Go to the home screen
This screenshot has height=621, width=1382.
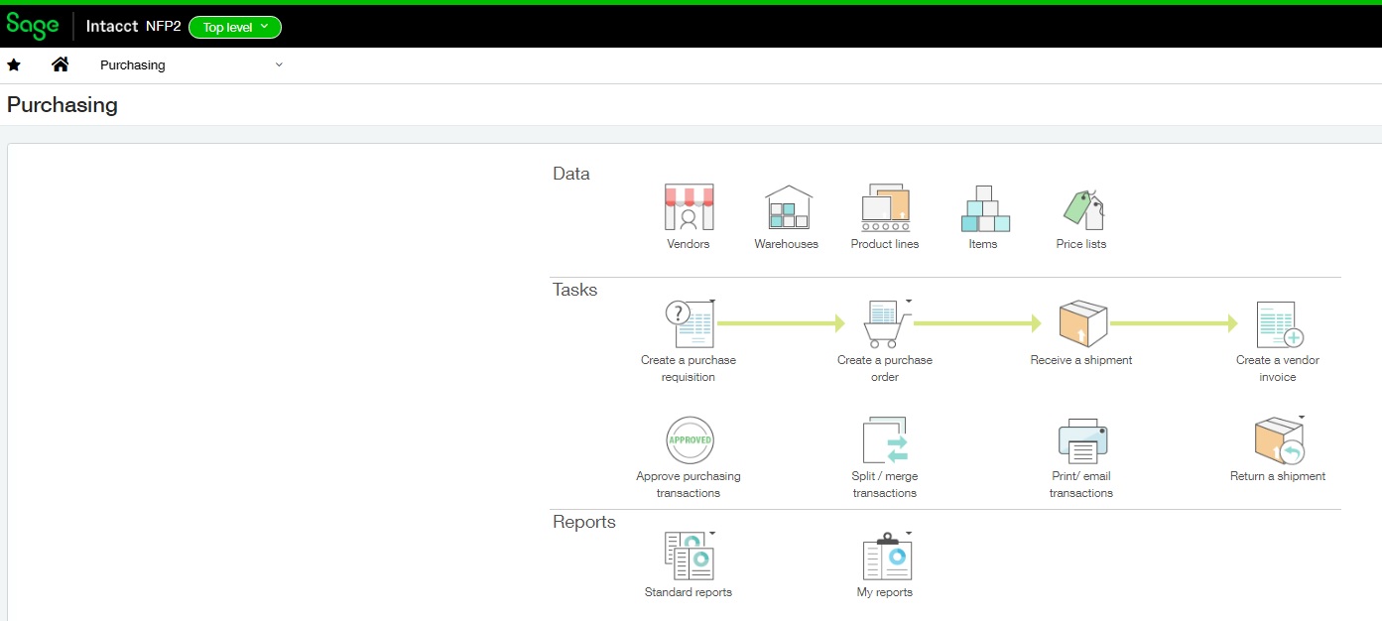pyautogui.click(x=60, y=63)
